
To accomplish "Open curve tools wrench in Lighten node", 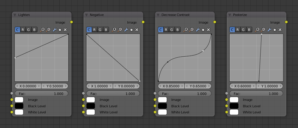I will tap(55, 30).
